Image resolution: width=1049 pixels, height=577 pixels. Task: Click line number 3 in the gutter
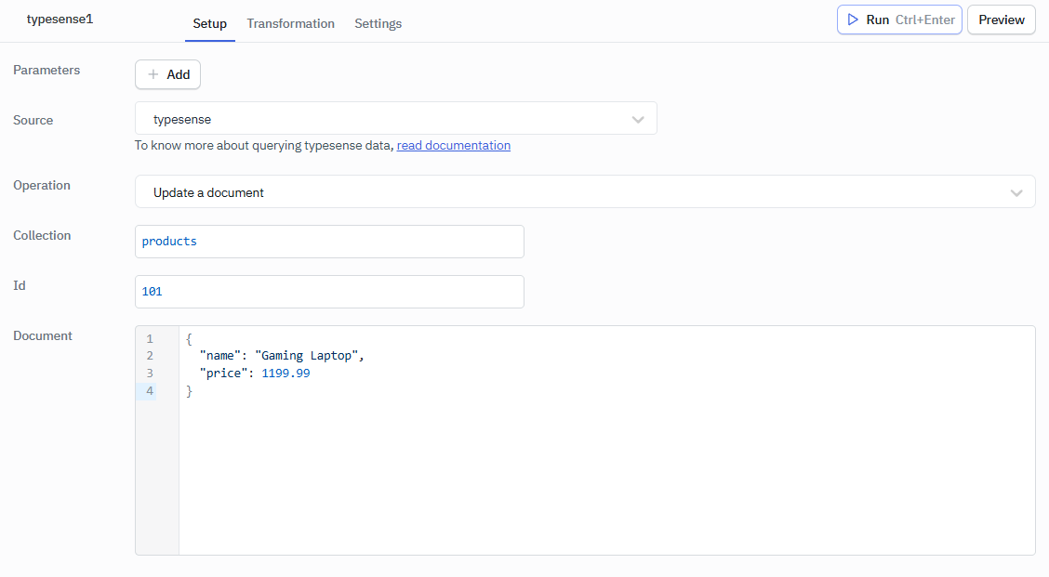point(150,374)
